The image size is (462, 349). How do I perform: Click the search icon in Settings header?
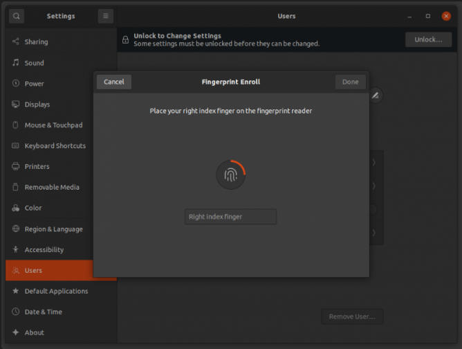coord(17,16)
